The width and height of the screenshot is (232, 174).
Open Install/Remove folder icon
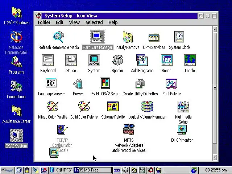128,37
